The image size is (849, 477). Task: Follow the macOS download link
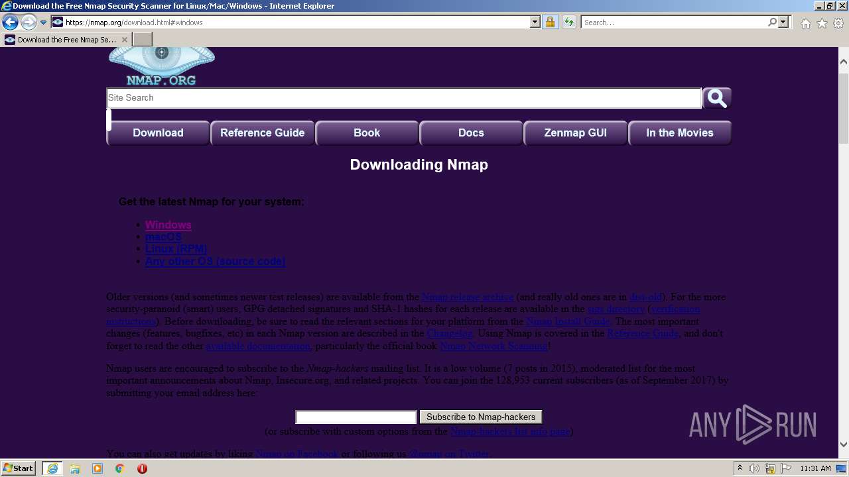163,237
